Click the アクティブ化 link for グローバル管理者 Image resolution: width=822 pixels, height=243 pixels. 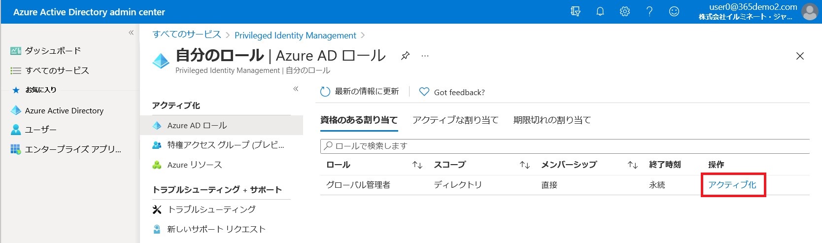pyautogui.click(x=732, y=185)
